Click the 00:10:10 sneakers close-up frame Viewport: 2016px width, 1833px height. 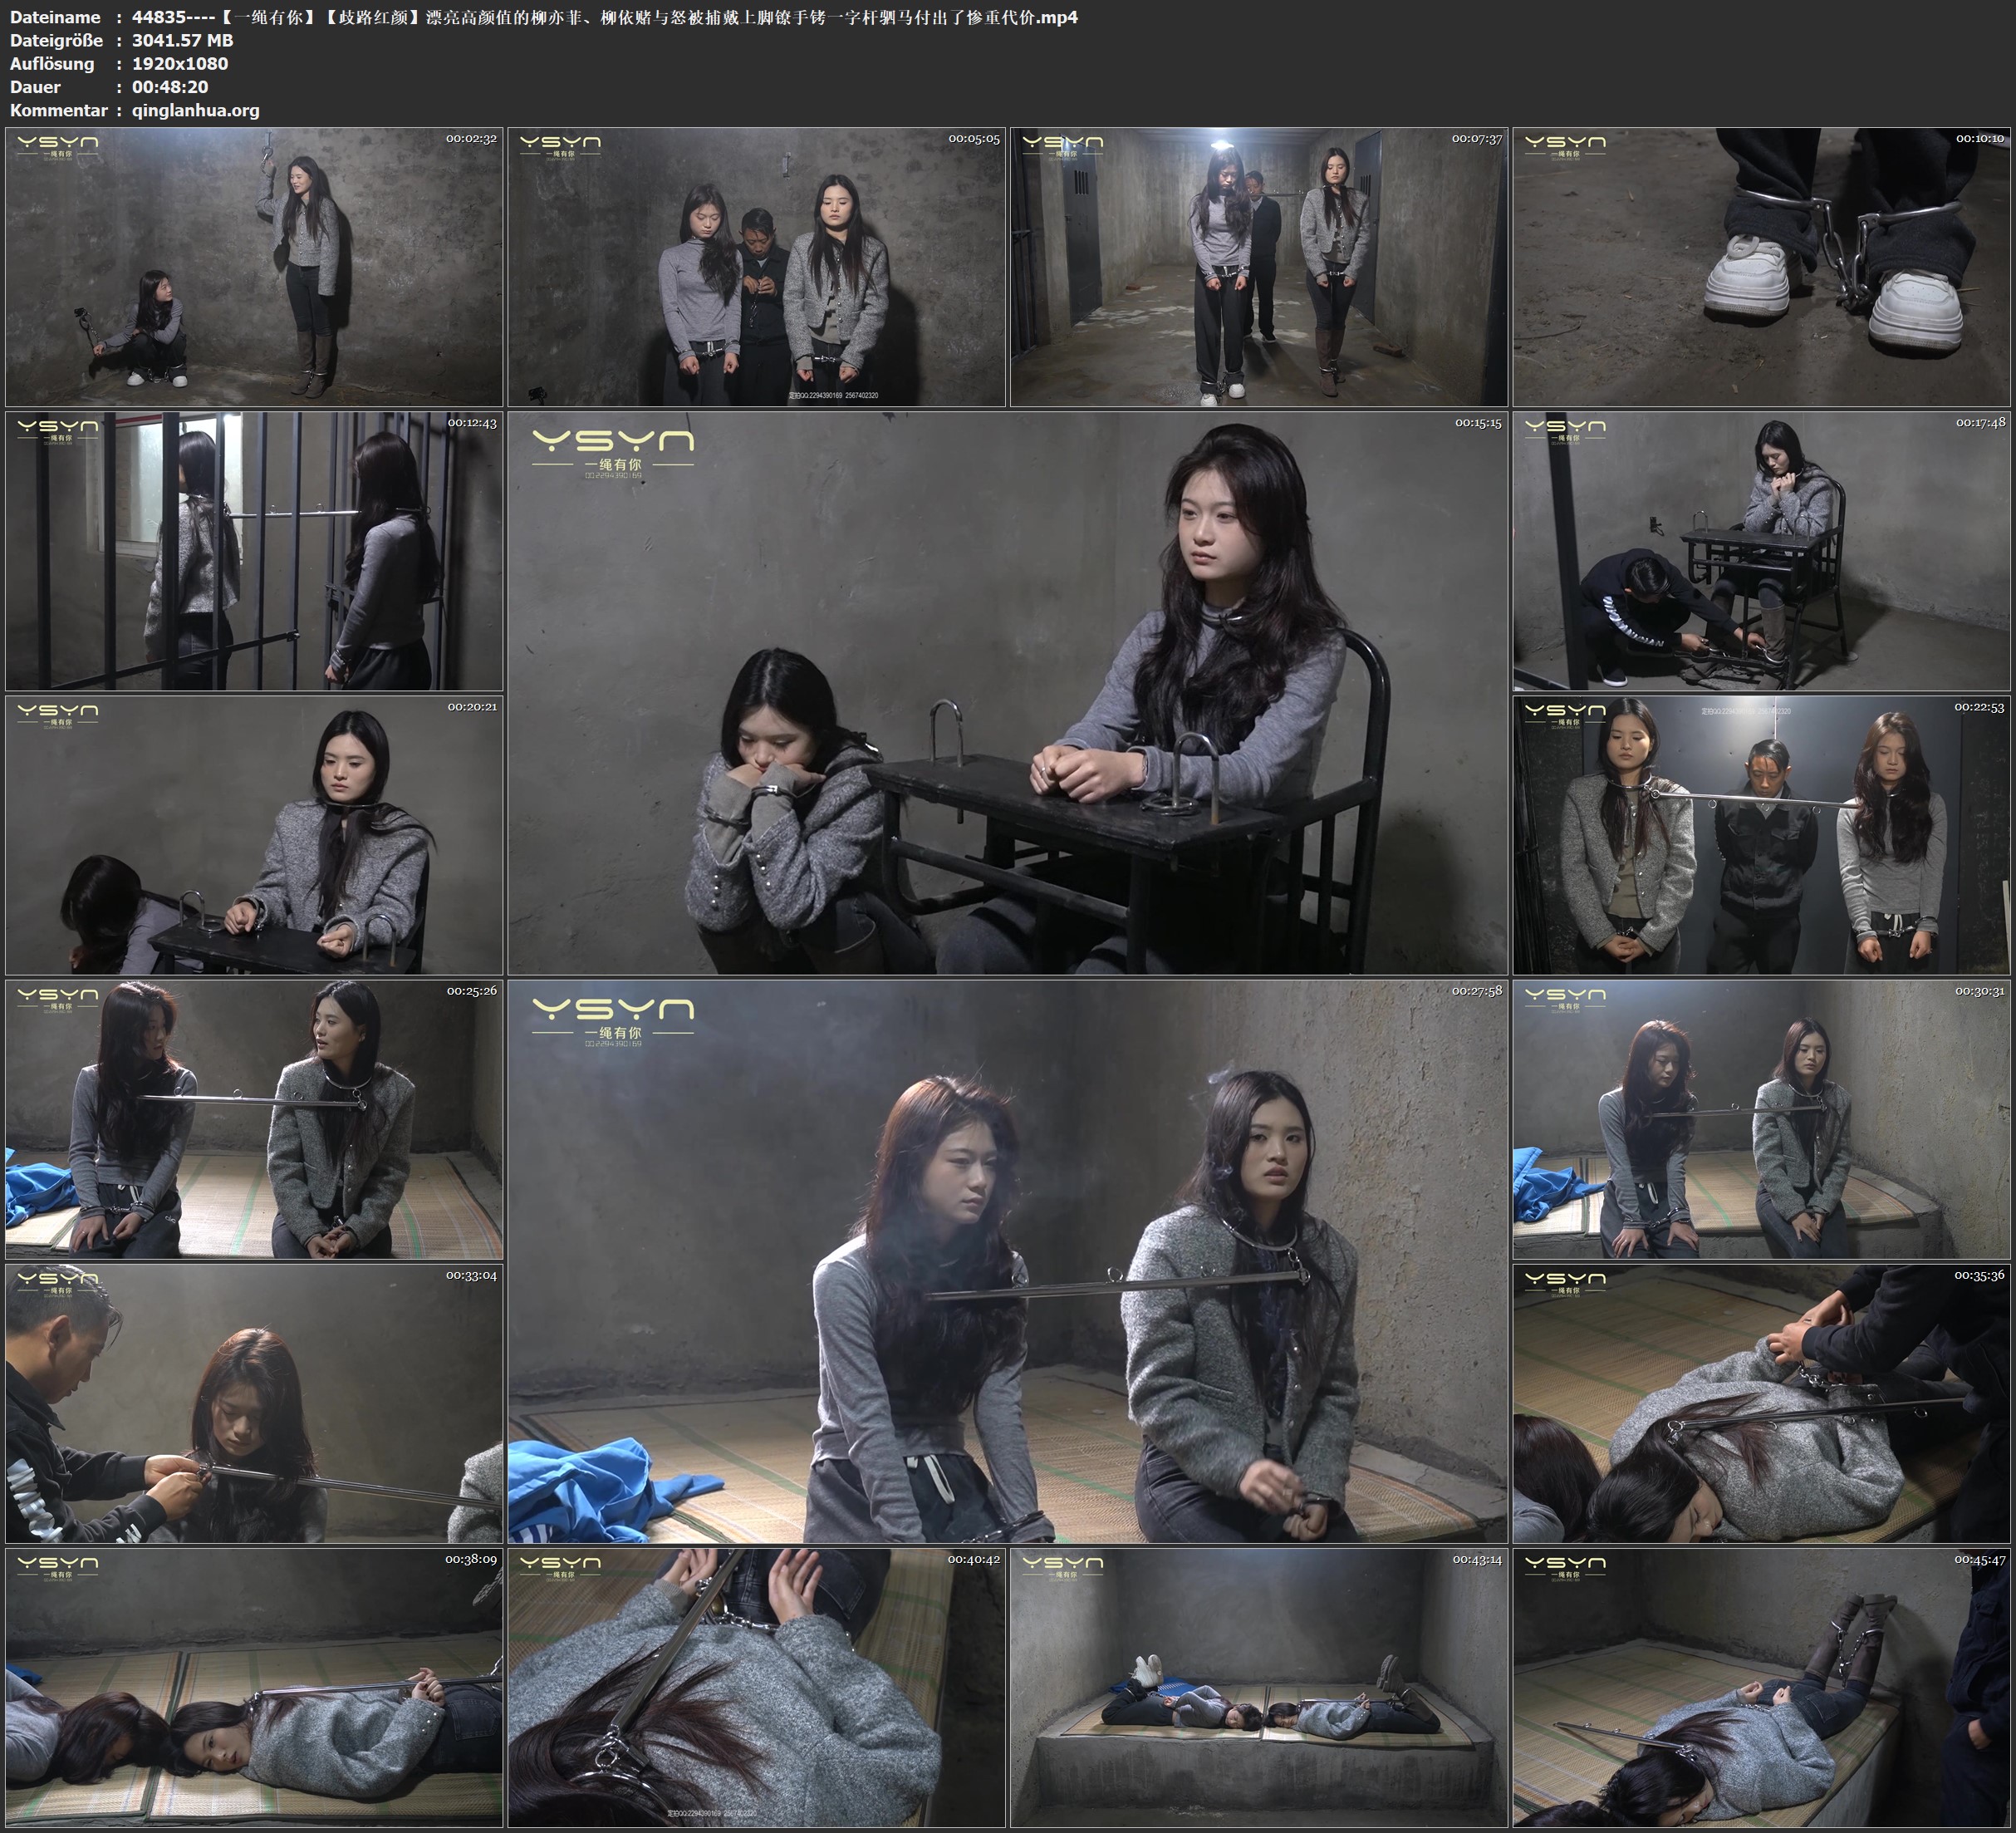pos(1761,266)
